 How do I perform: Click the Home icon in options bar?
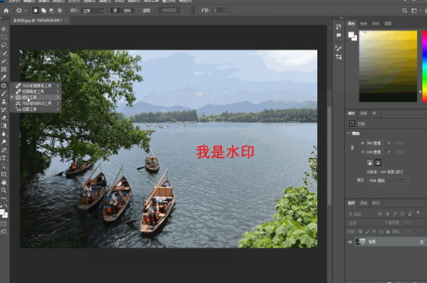tap(6, 11)
